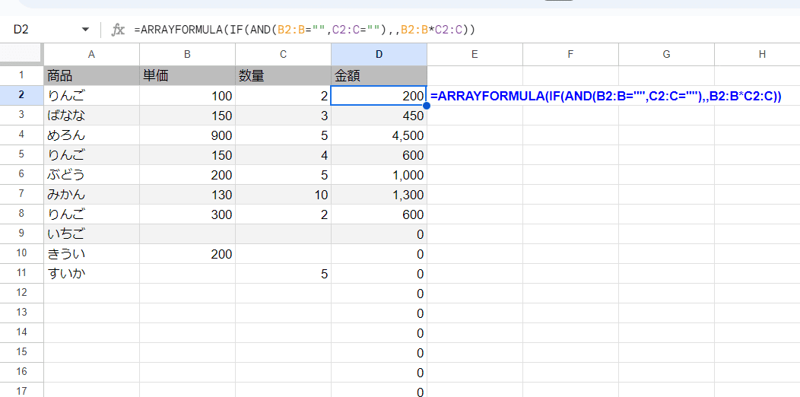Select row 4 header
The image size is (800, 397).
tap(22, 135)
